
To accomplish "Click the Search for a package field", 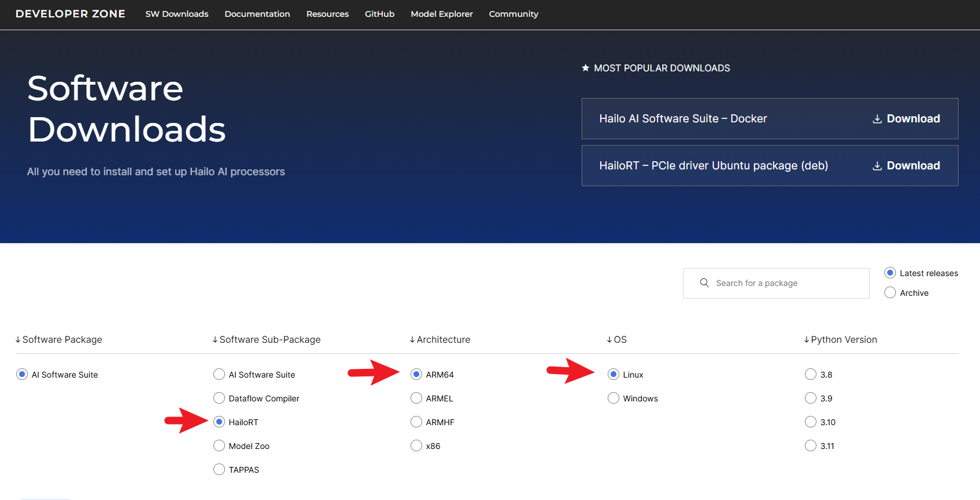I will click(776, 283).
